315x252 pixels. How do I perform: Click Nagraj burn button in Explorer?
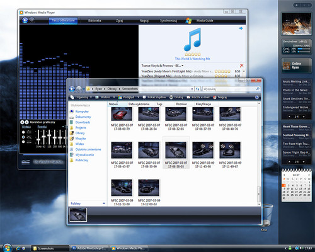[220, 97]
